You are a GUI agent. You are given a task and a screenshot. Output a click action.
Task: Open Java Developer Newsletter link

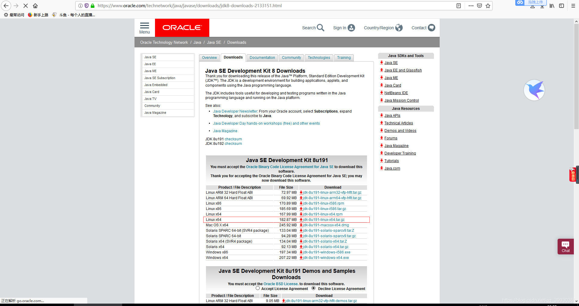click(235, 111)
